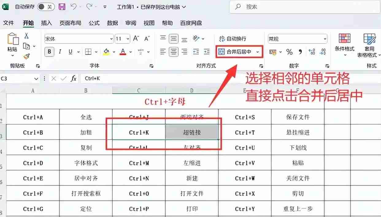Screen dimensions: 381x217
Task: Toggle Wrap Text (自动换行)
Action: (x=233, y=39)
